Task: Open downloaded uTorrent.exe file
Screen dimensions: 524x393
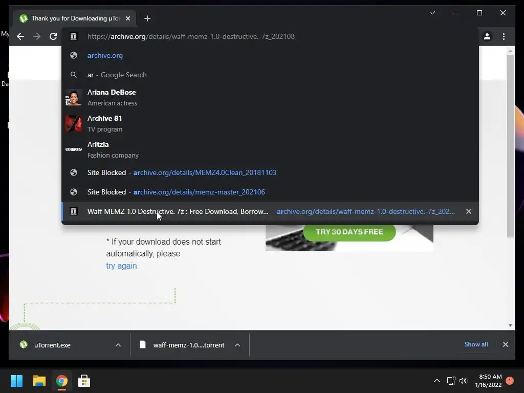Action: point(52,345)
